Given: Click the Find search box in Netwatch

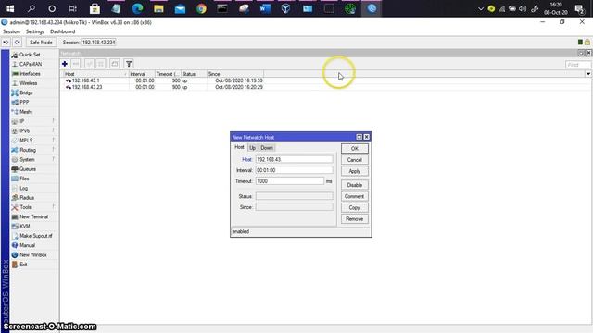Looking at the screenshot, I should [578, 65].
